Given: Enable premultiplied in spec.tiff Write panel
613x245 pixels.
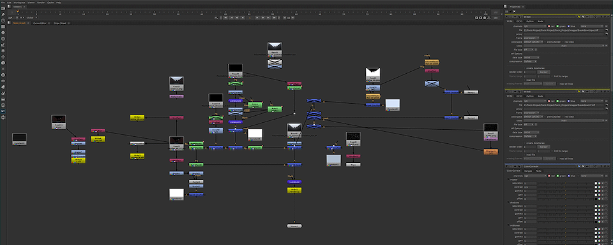Looking at the screenshot, I should pos(545,41).
